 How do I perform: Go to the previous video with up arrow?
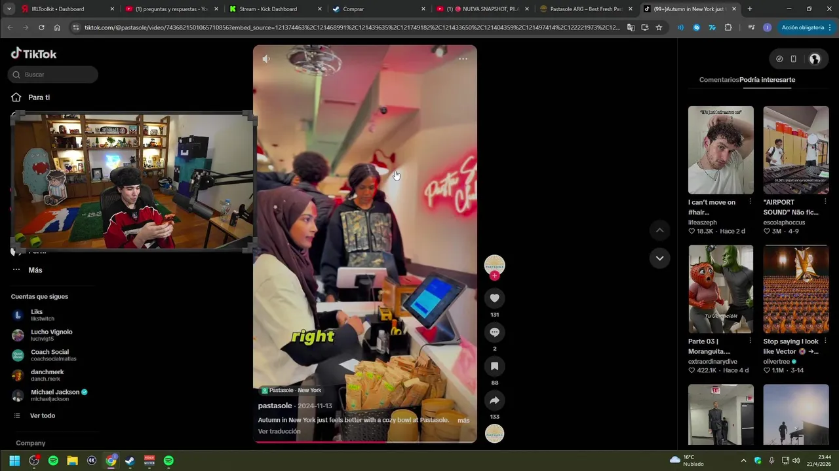pos(659,230)
